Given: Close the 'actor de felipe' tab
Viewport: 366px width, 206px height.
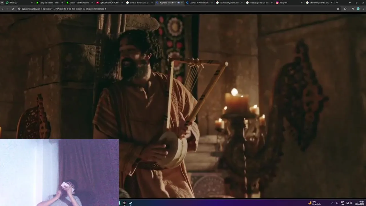Looking at the screenshot, I should click(x=332, y=3).
